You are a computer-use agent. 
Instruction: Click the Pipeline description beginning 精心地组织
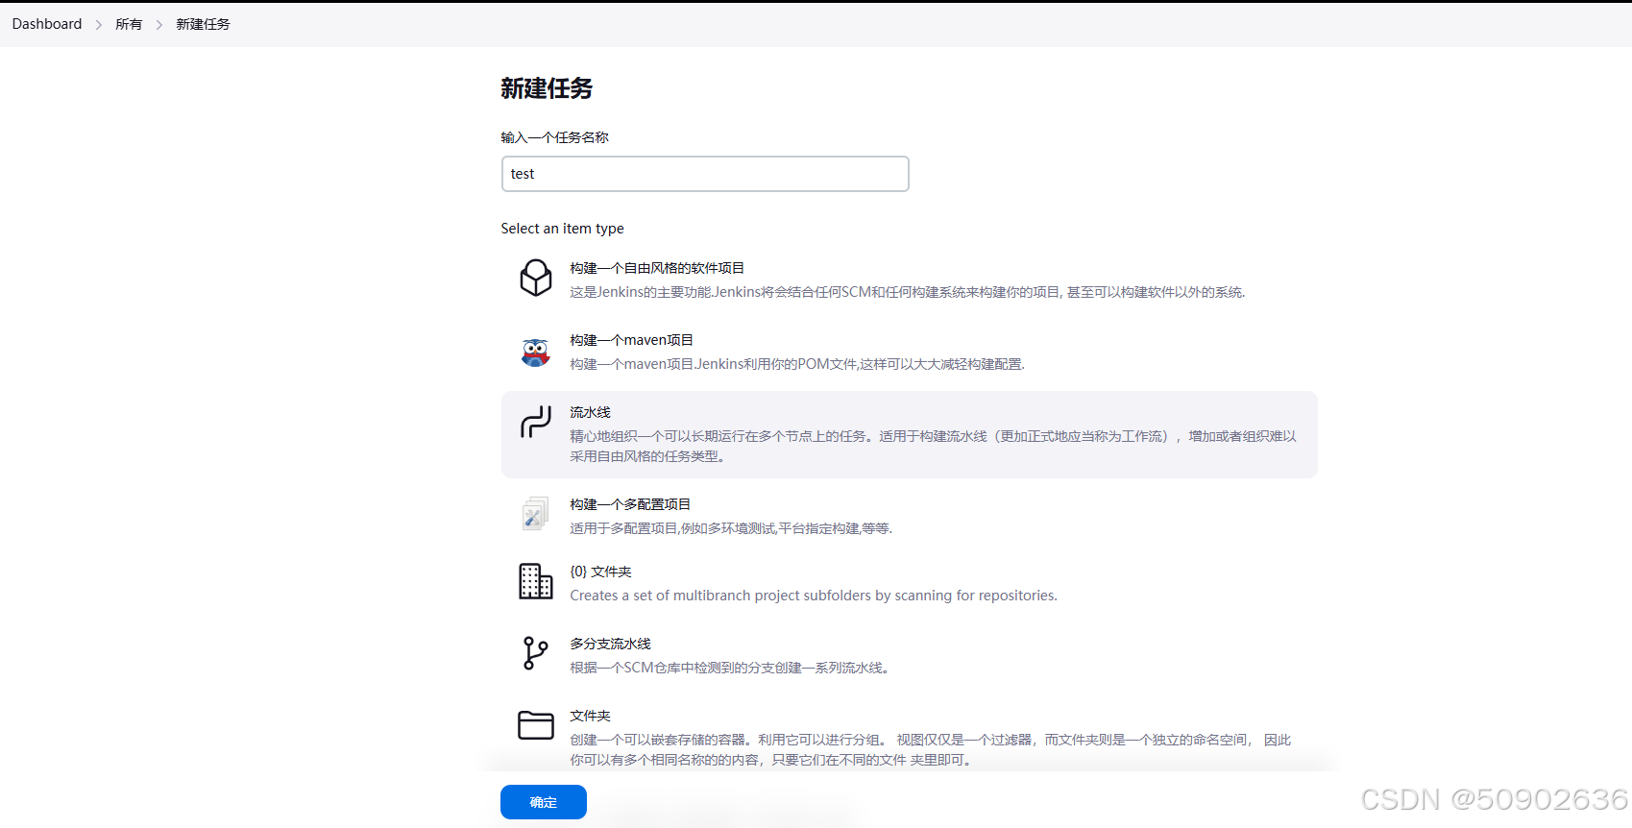(933, 446)
